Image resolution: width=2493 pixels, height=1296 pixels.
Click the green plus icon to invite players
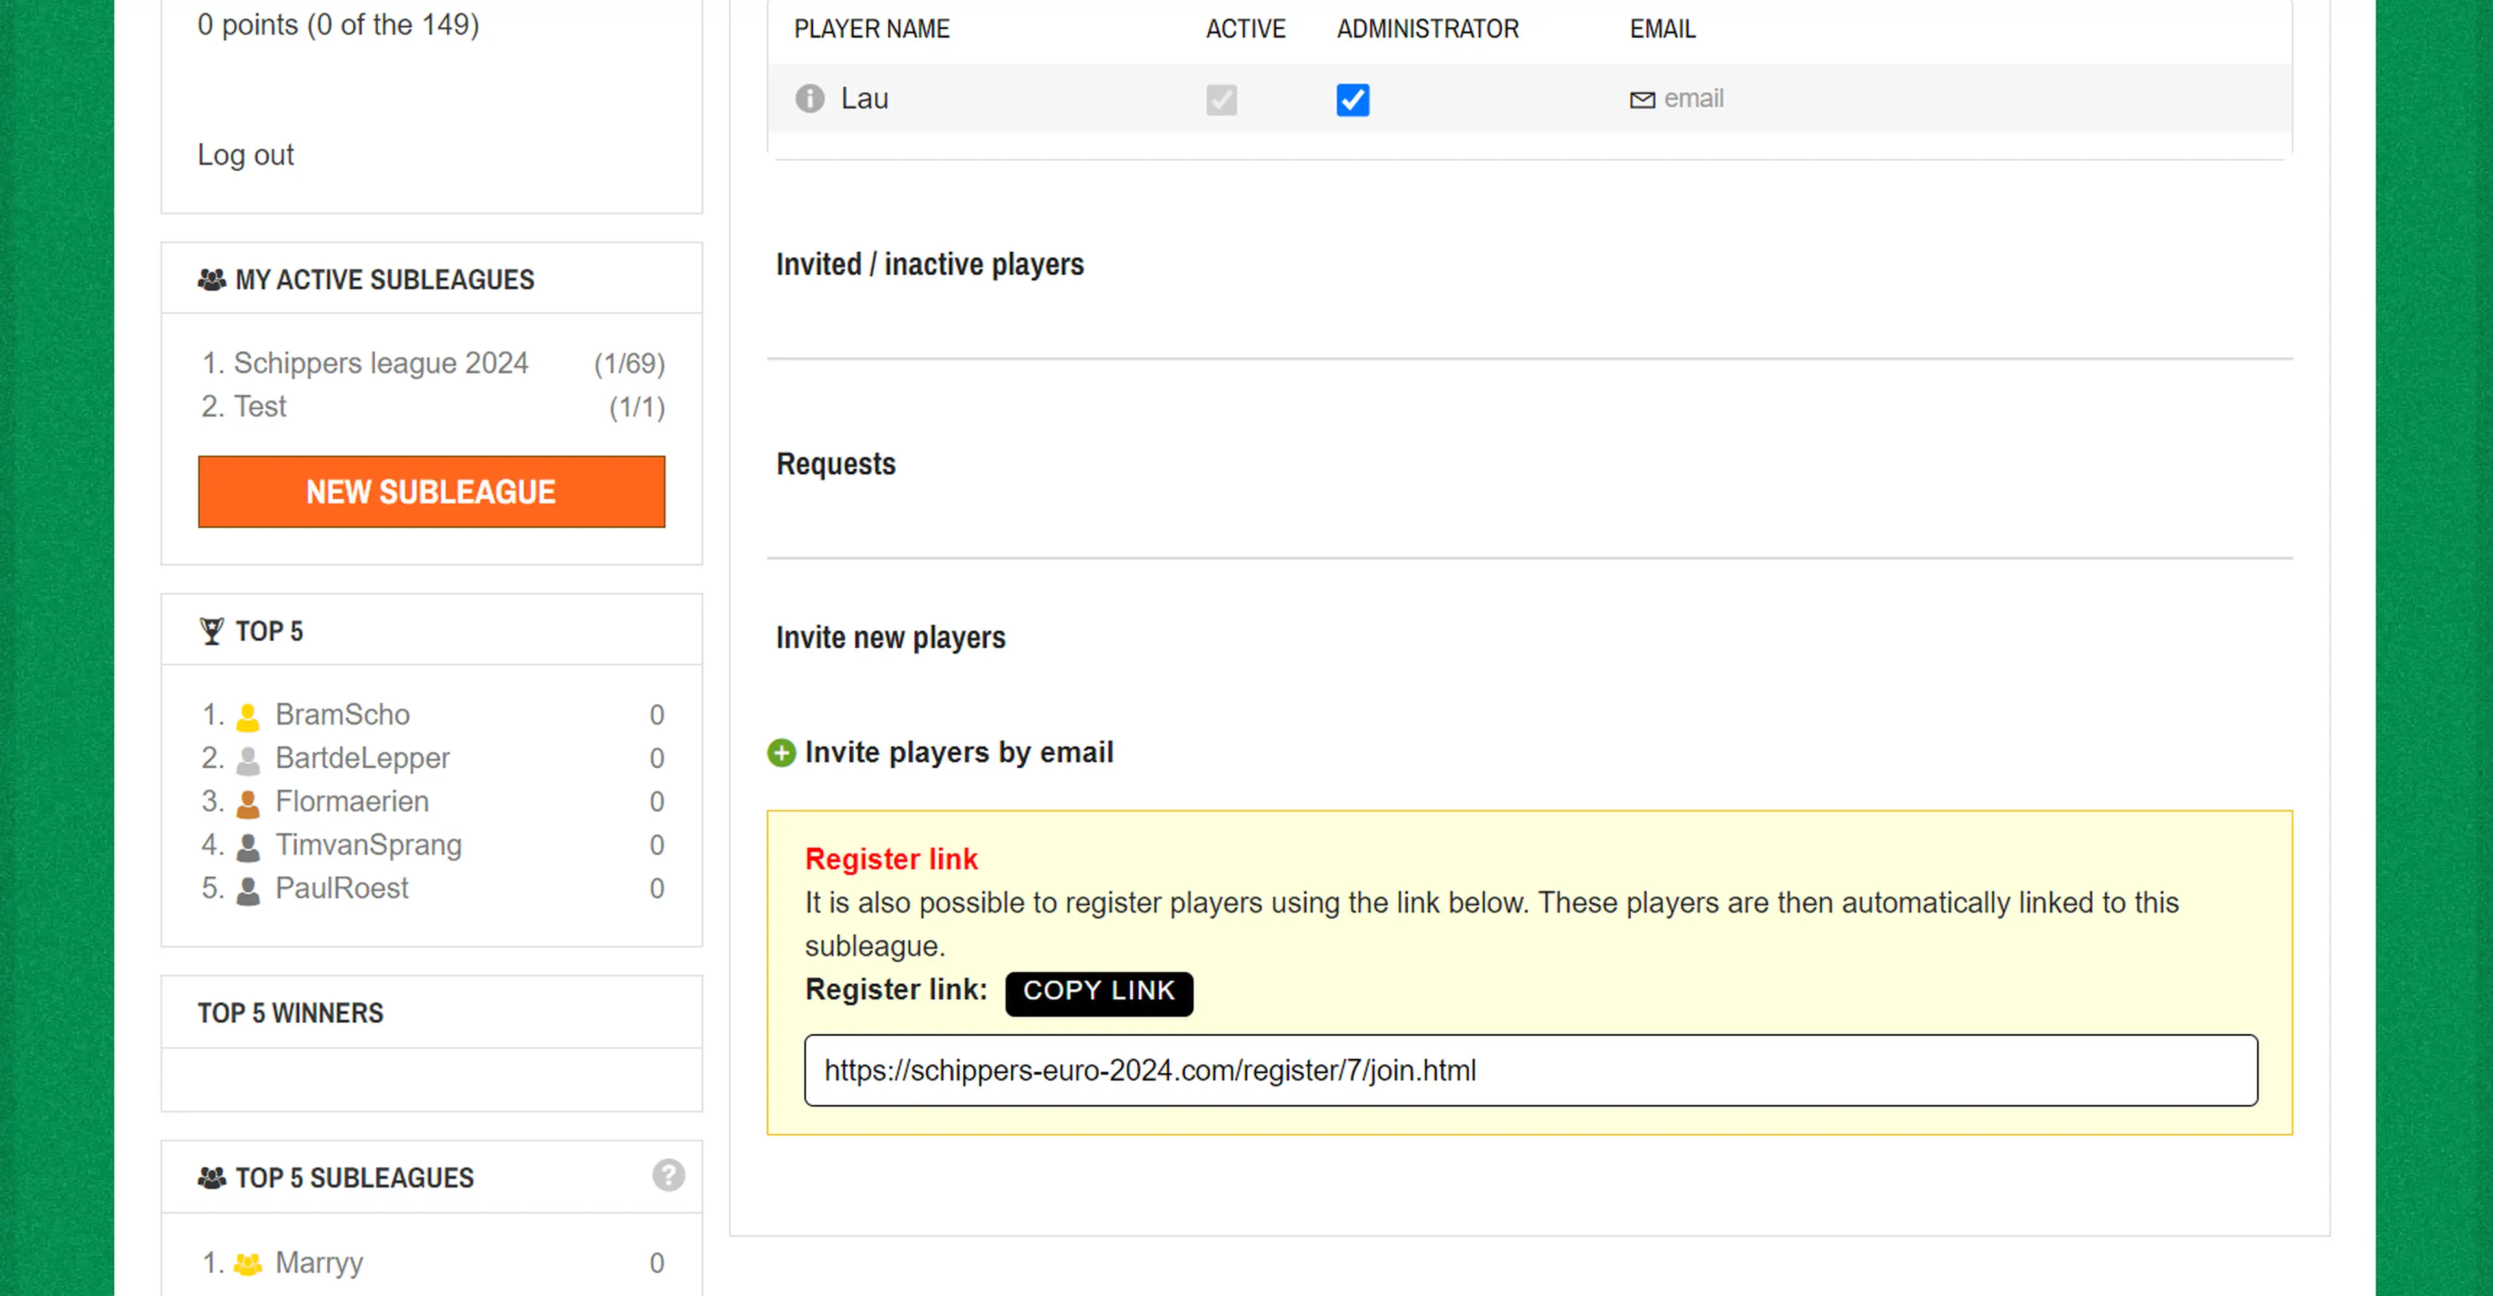(x=781, y=752)
